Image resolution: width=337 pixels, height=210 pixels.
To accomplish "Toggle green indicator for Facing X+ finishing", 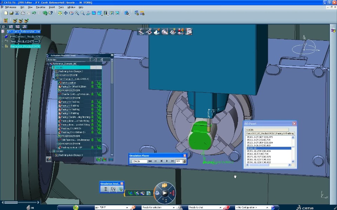I will tap(92, 102).
